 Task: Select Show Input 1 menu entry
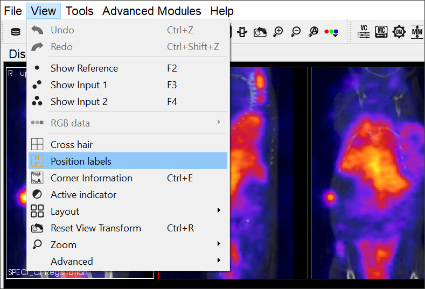pos(79,85)
